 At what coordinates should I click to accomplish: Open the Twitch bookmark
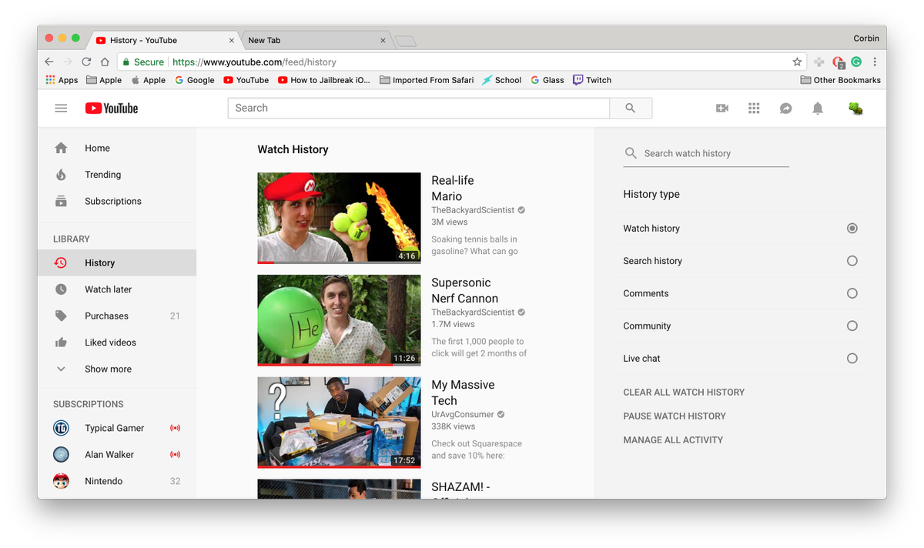(x=592, y=79)
